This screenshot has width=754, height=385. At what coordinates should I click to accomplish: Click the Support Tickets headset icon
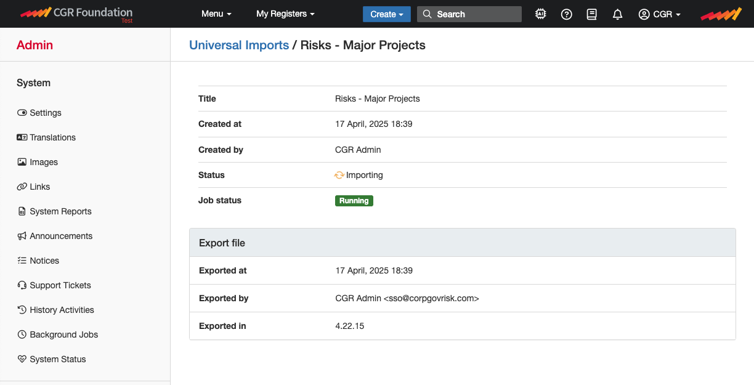tap(22, 285)
